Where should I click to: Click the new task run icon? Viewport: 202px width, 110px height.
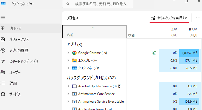153,18
